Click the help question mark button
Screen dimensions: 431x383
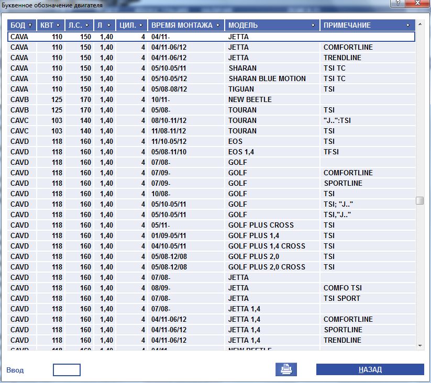[397, 3]
